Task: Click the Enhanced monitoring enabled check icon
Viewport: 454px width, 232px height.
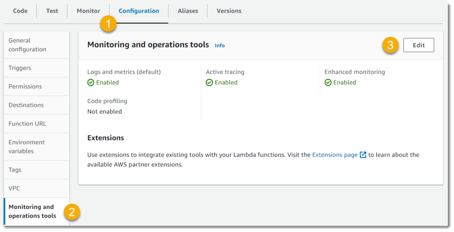Action: point(328,83)
